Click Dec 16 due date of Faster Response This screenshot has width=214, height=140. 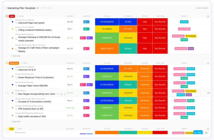(x=70, y=77)
